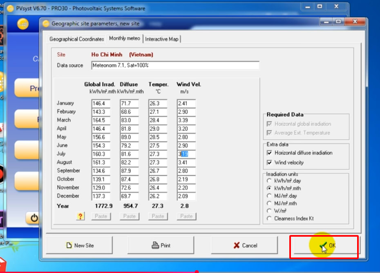The width and height of the screenshot is (380, 273).
Task: Click the Cancel button
Action: tap(244, 245)
